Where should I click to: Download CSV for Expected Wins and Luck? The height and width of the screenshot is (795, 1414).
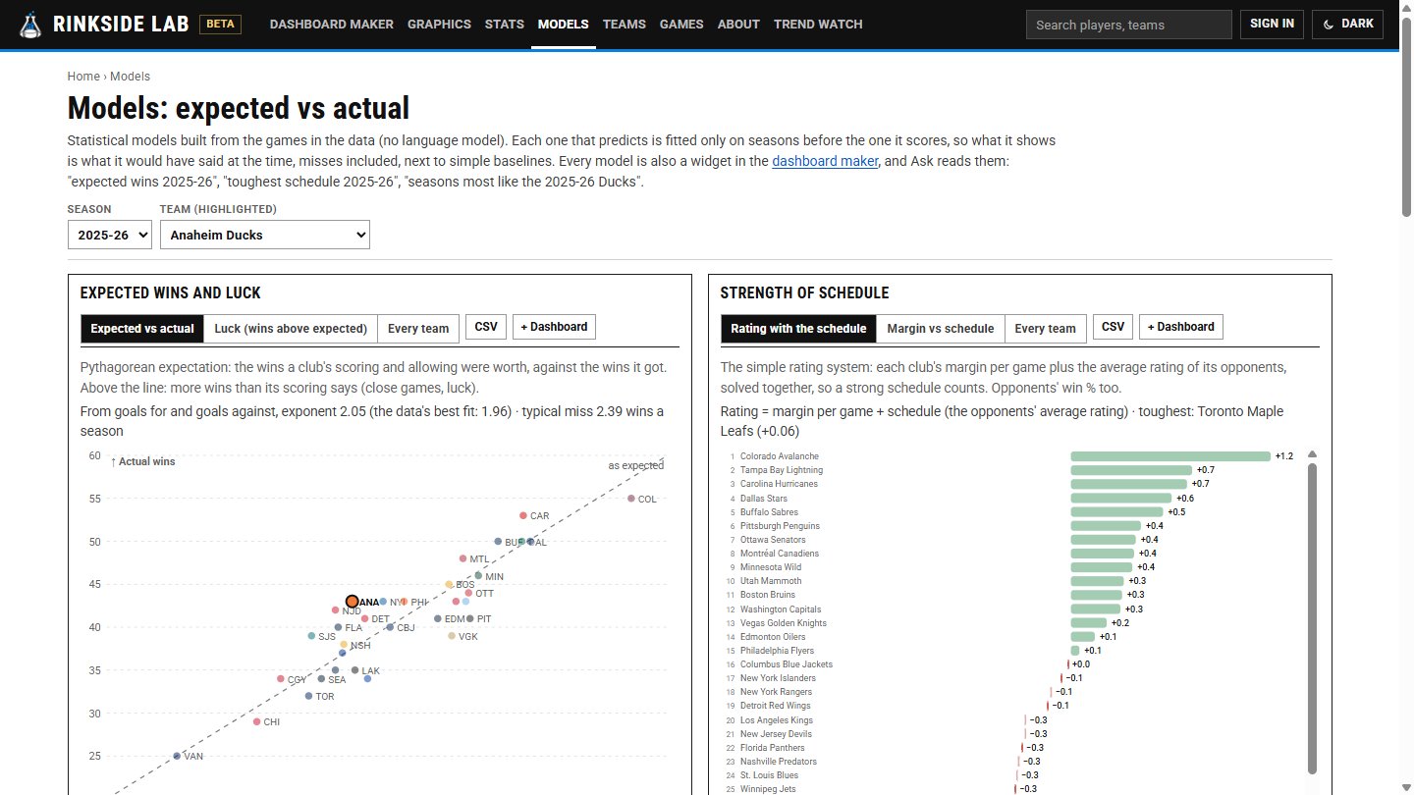(x=486, y=327)
